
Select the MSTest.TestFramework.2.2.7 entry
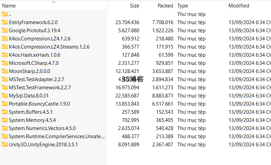(x=39, y=88)
